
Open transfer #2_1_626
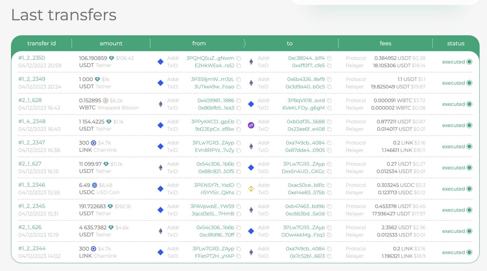pos(30,227)
